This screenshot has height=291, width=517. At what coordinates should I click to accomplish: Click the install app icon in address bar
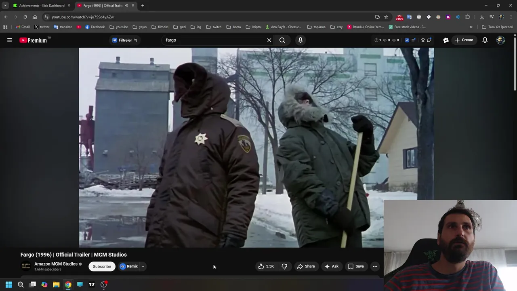(377, 17)
